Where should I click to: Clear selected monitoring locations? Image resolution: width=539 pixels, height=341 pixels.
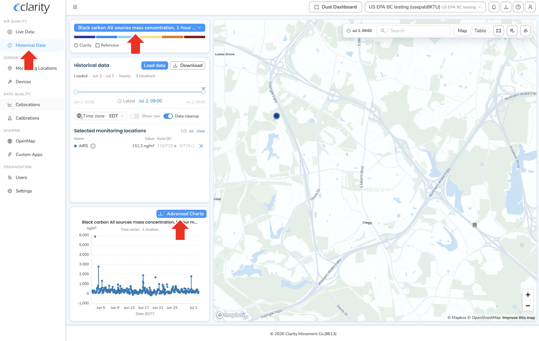201,131
